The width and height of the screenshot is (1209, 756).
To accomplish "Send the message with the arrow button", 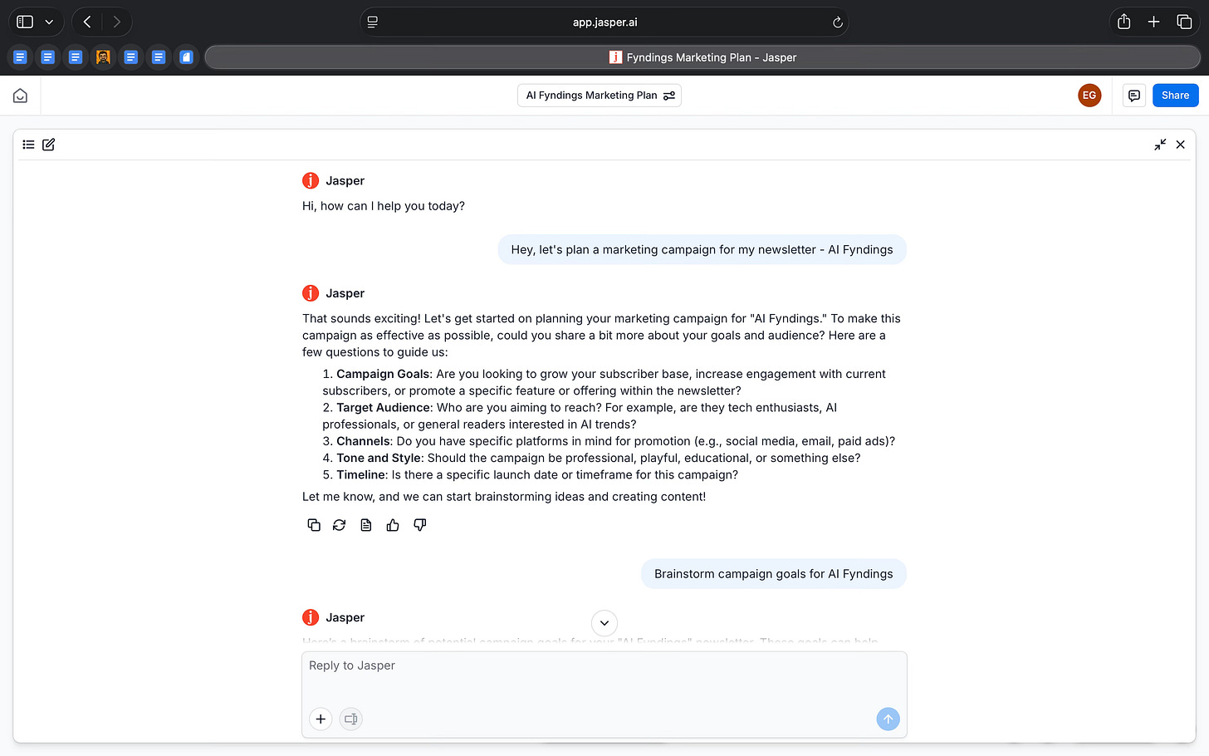I will point(888,719).
